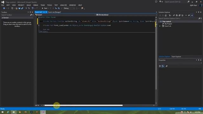Click the Search Solution Explorer field
The width and height of the screenshot is (203, 114).
[179, 18]
